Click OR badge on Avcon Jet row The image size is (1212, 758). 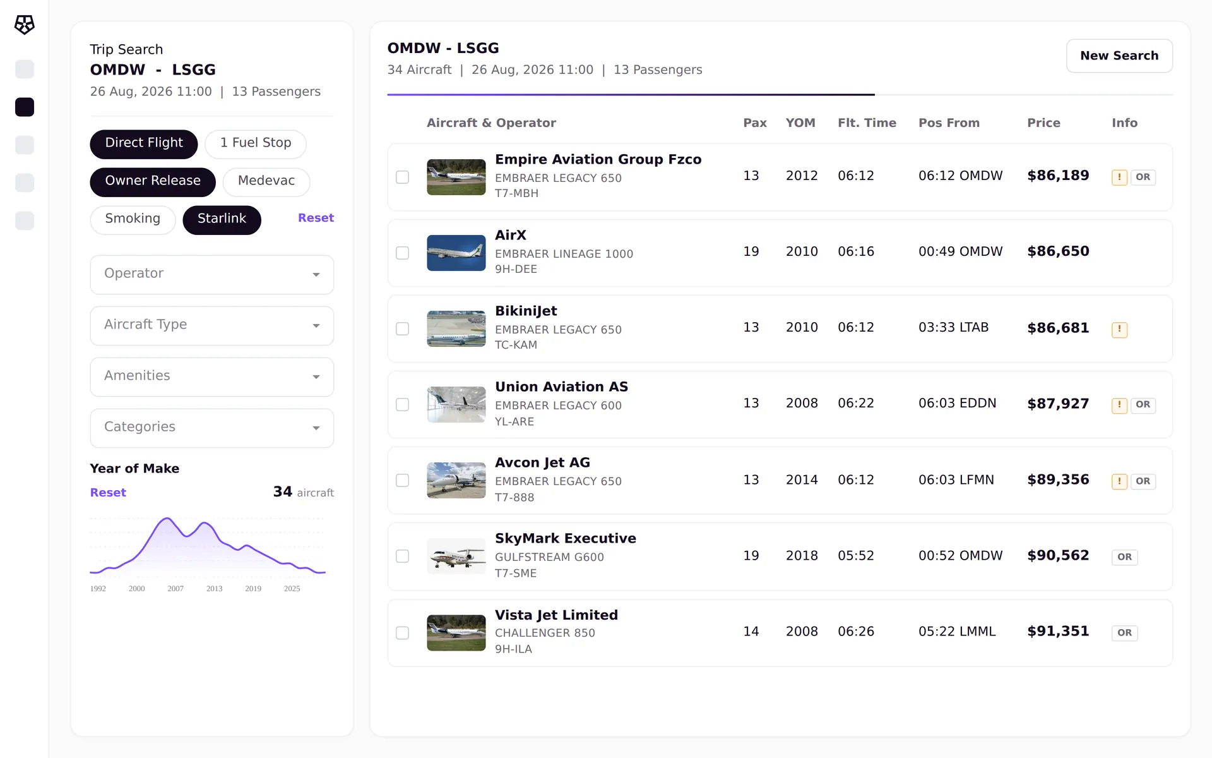click(x=1143, y=481)
